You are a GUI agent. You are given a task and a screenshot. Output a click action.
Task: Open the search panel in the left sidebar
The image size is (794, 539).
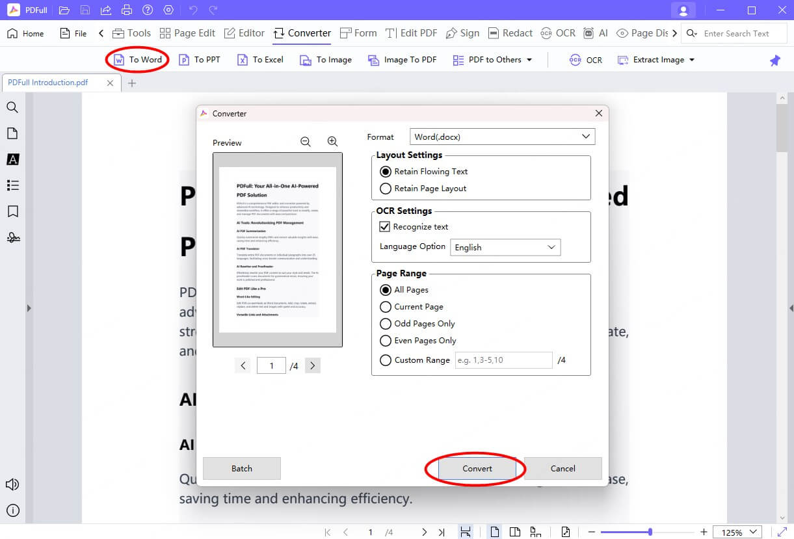[13, 107]
